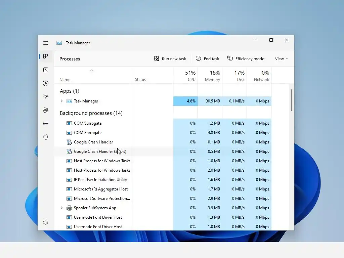Click the sort arrow above Name
Viewport: 344px width, 258px height.
92,70
